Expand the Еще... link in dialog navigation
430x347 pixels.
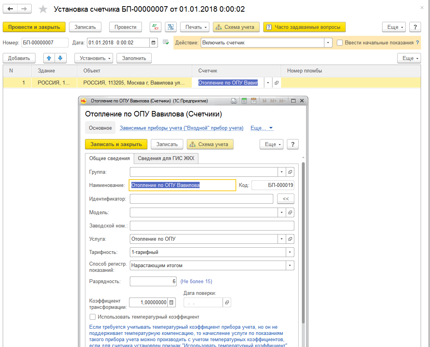point(262,128)
